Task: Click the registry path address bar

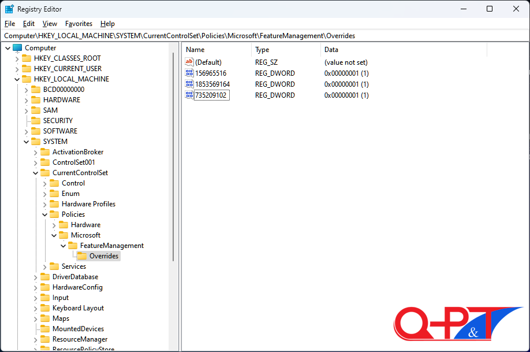Action: coord(265,36)
